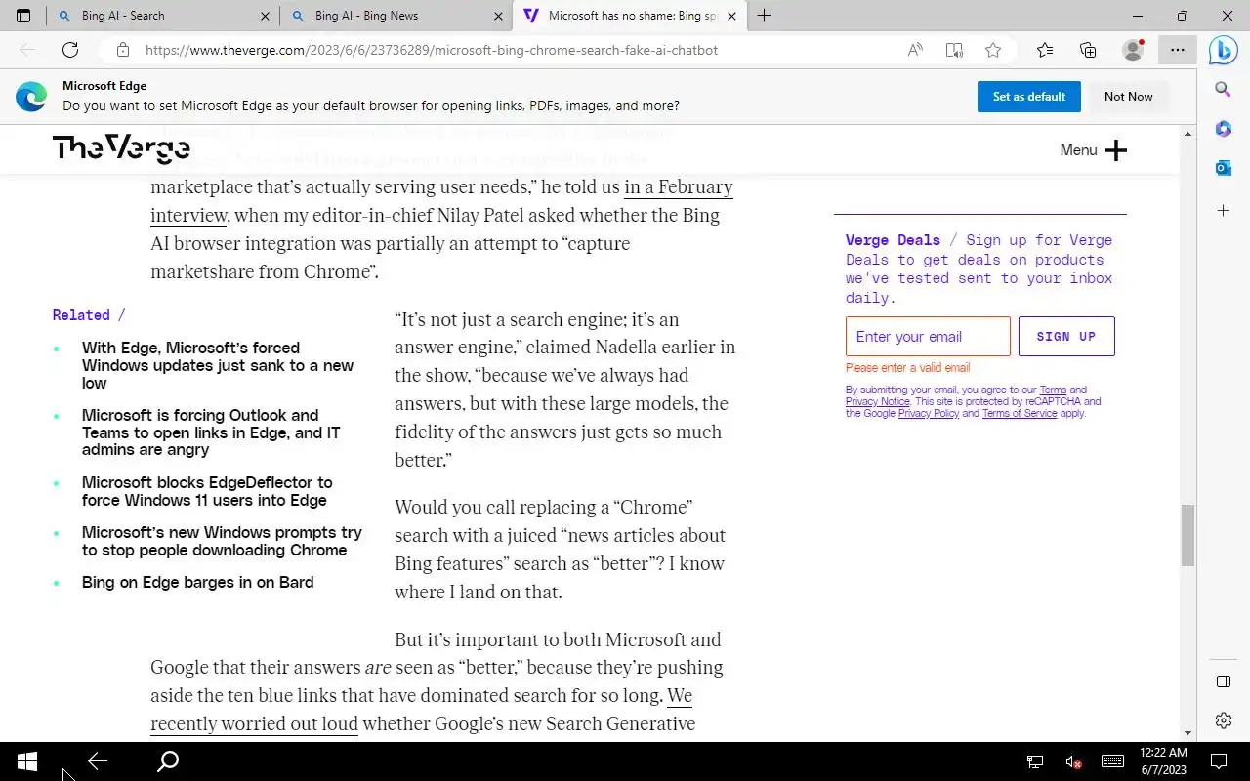
Task: Open Bing Discover sidebar button
Action: tap(1224, 50)
